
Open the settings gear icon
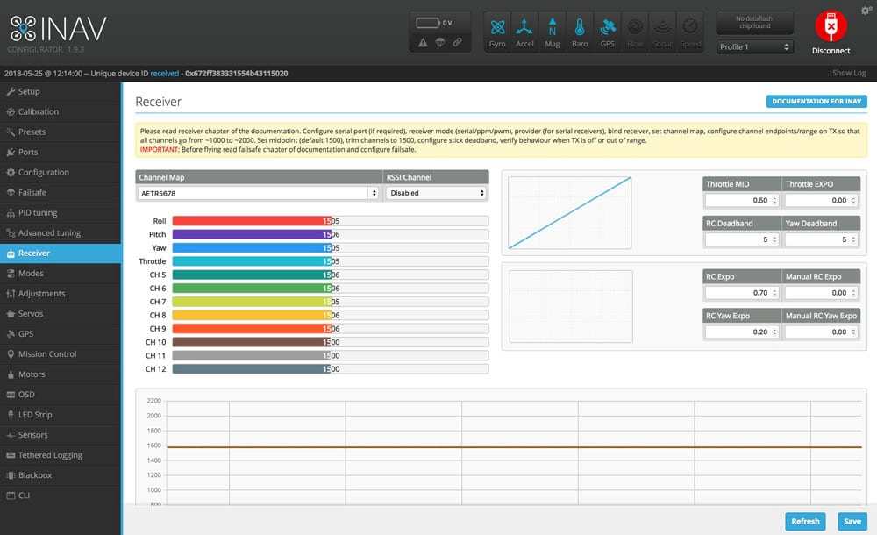[x=866, y=10]
